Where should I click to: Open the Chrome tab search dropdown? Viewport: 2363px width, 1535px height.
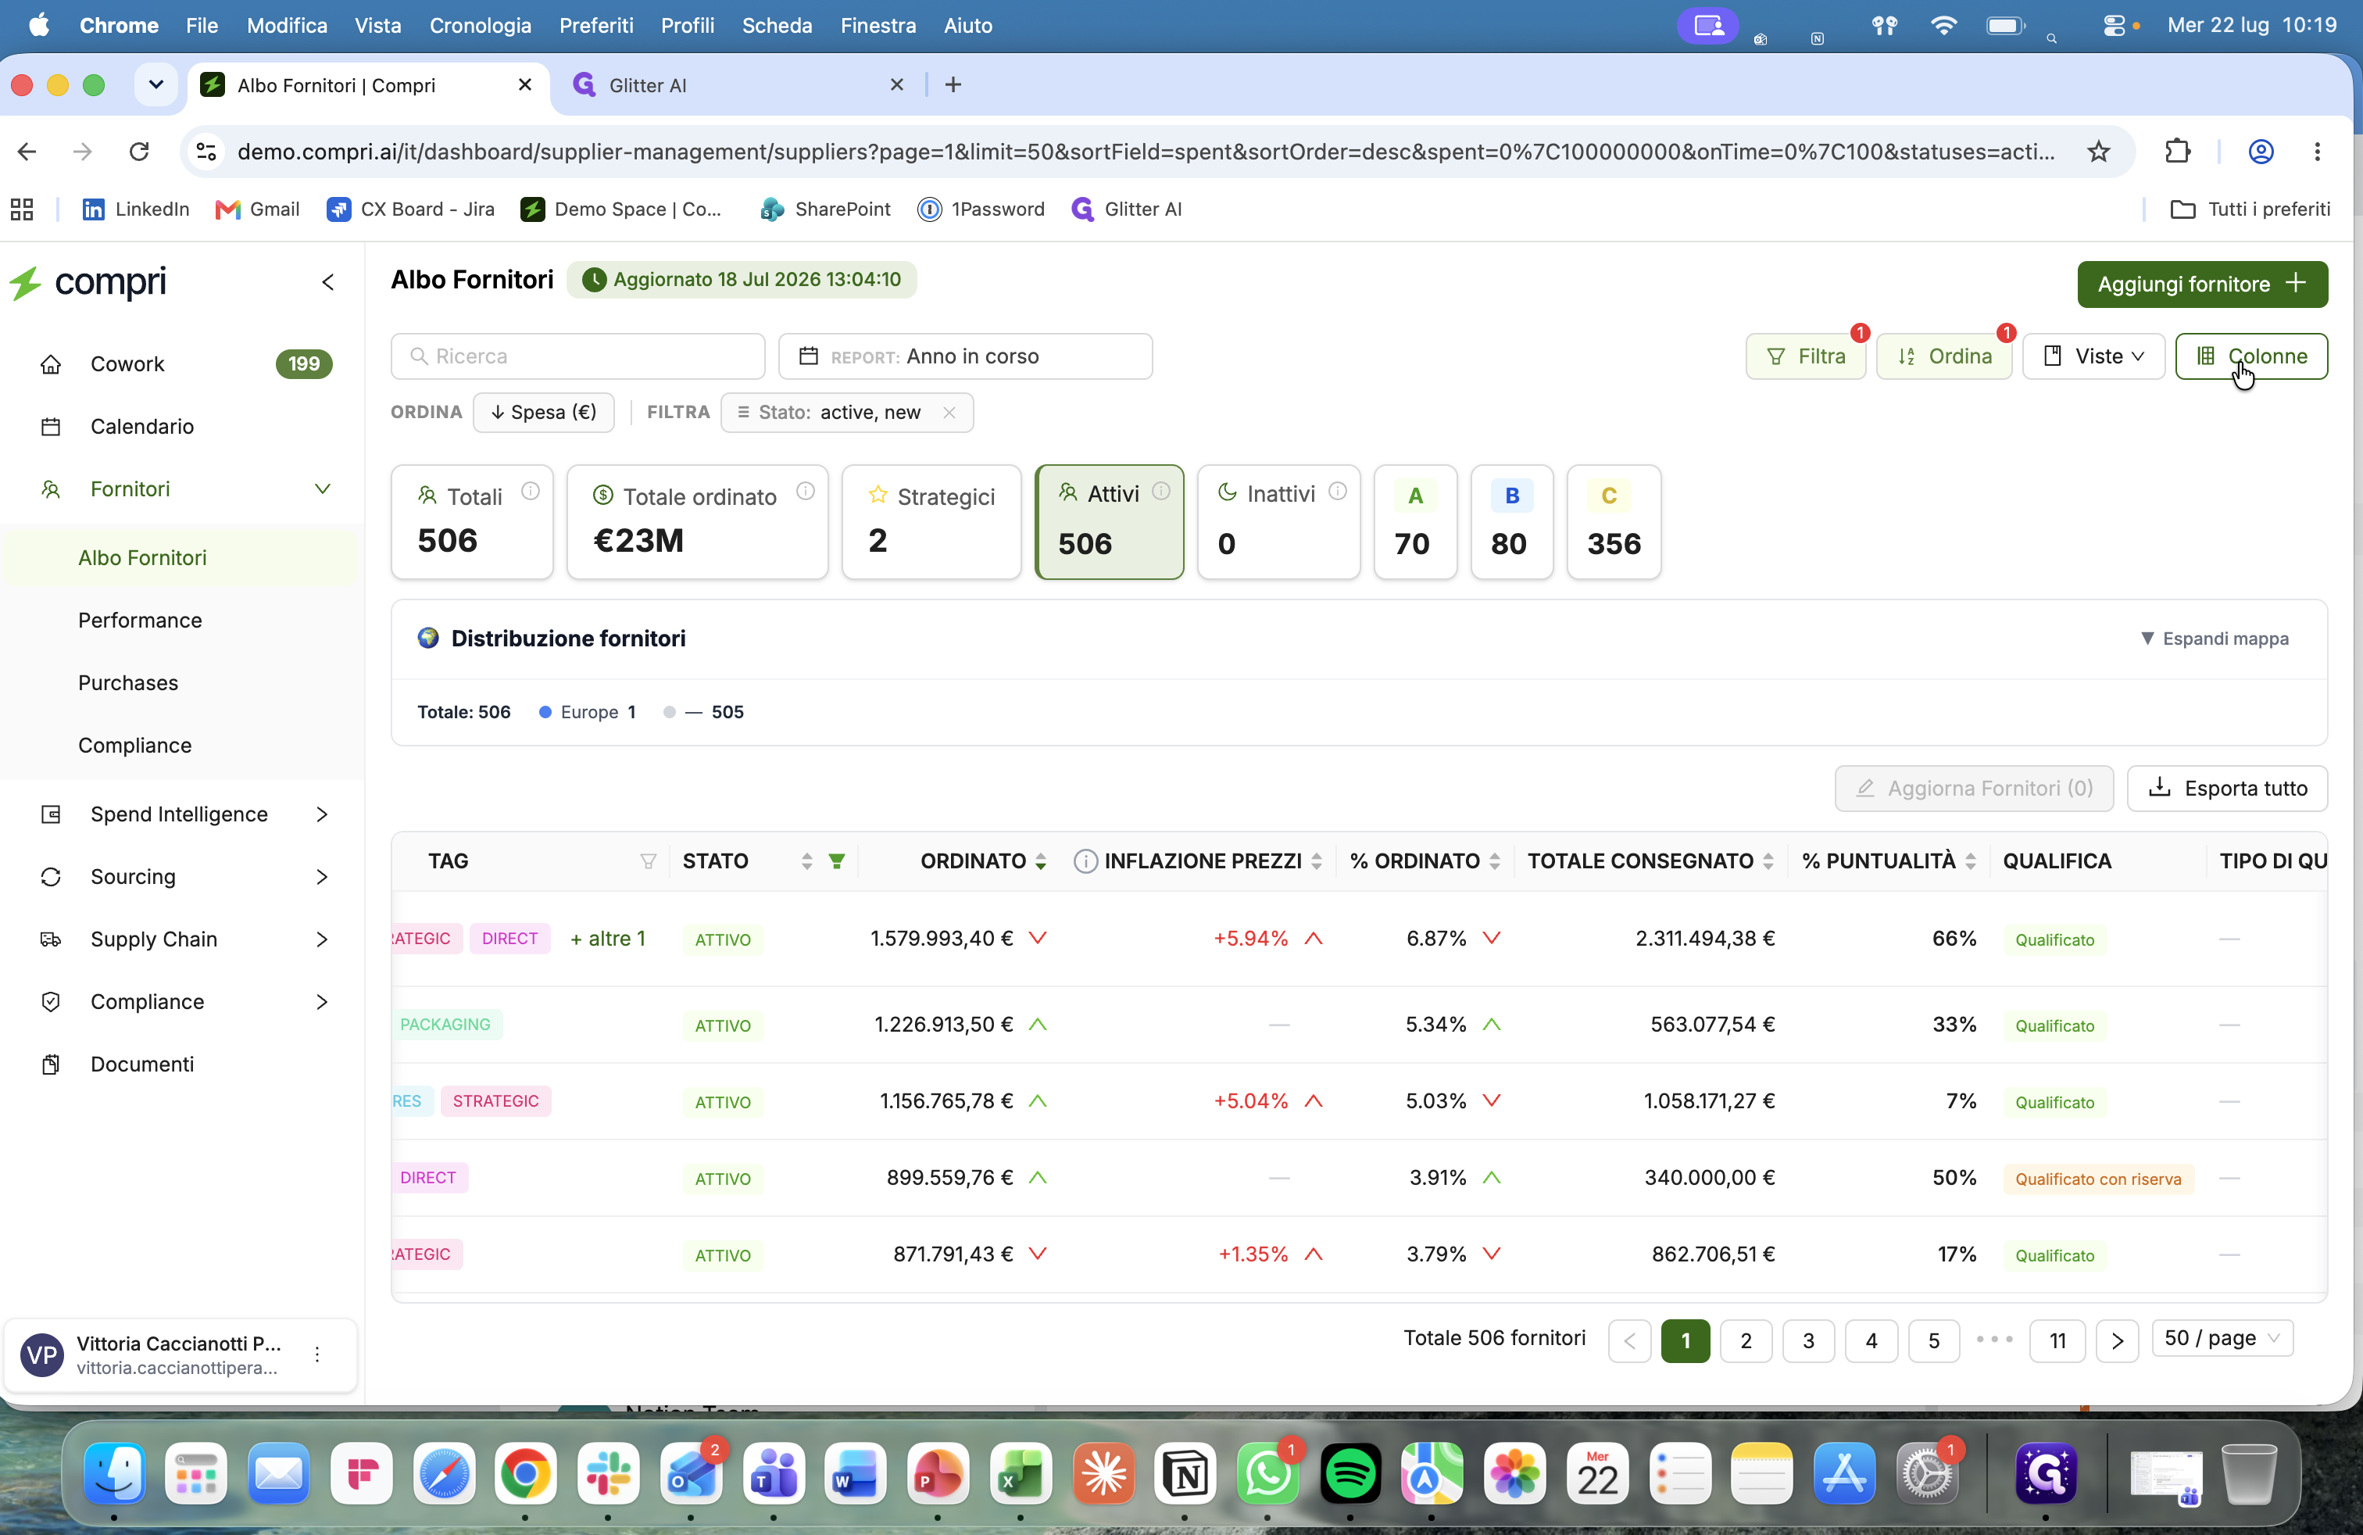[x=156, y=85]
